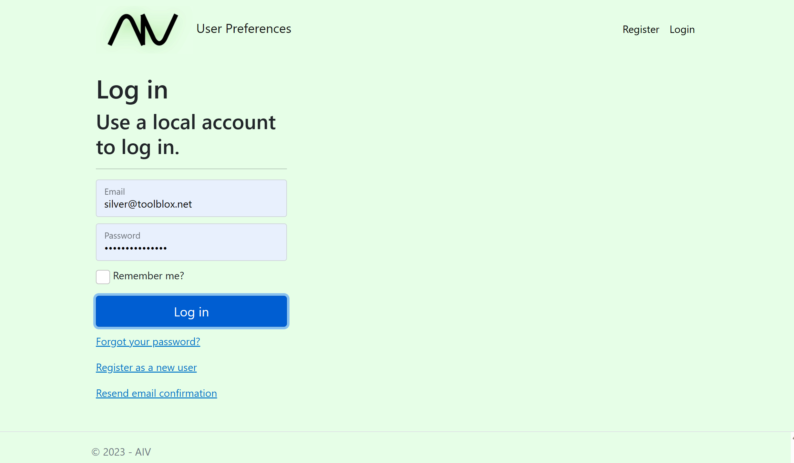Image resolution: width=794 pixels, height=463 pixels.
Task: Click the AIV logo image
Action: pyautogui.click(x=143, y=29)
